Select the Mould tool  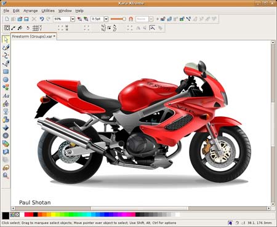pyautogui.click(x=6, y=152)
